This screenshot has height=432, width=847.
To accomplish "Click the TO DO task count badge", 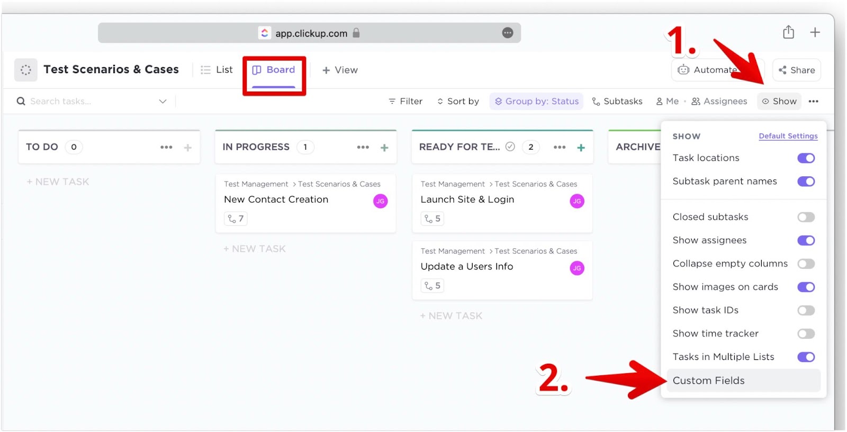I will [74, 147].
